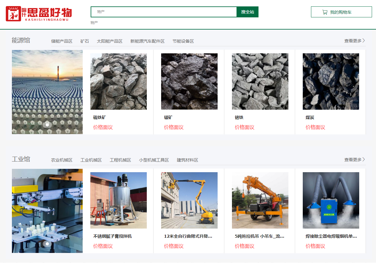Click the 搜全站 search button
The width and height of the screenshot is (376, 263).
tap(248, 12)
